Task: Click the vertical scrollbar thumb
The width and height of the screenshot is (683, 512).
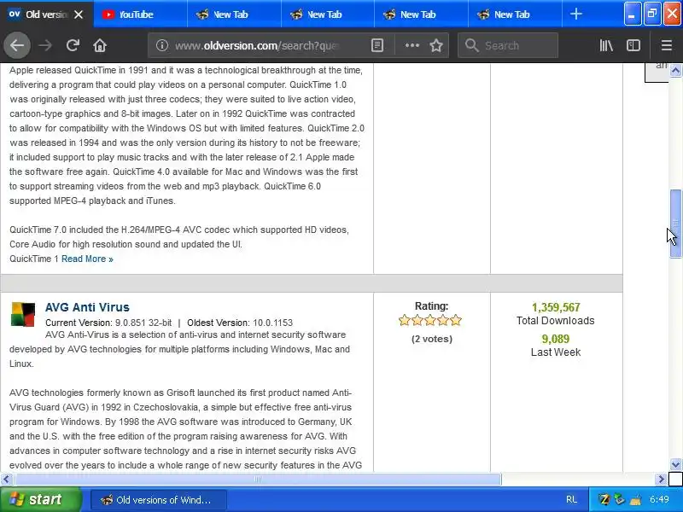Action: [x=675, y=224]
